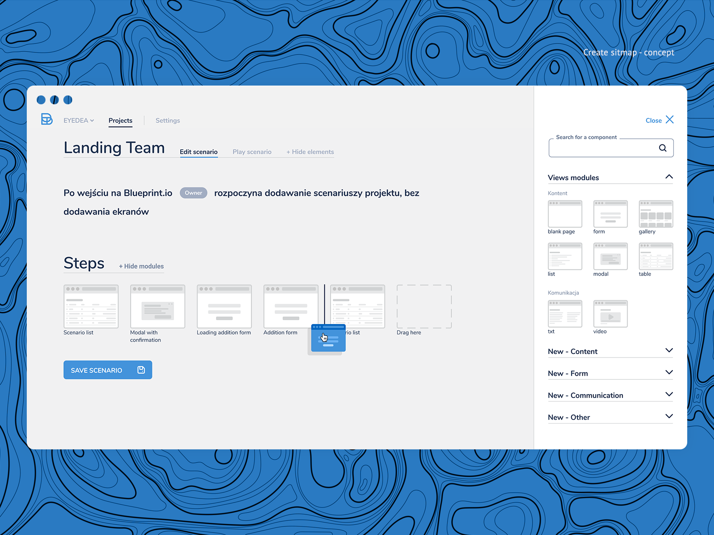The height and width of the screenshot is (535, 714).
Task: Click the Steps heading
Action: (84, 263)
